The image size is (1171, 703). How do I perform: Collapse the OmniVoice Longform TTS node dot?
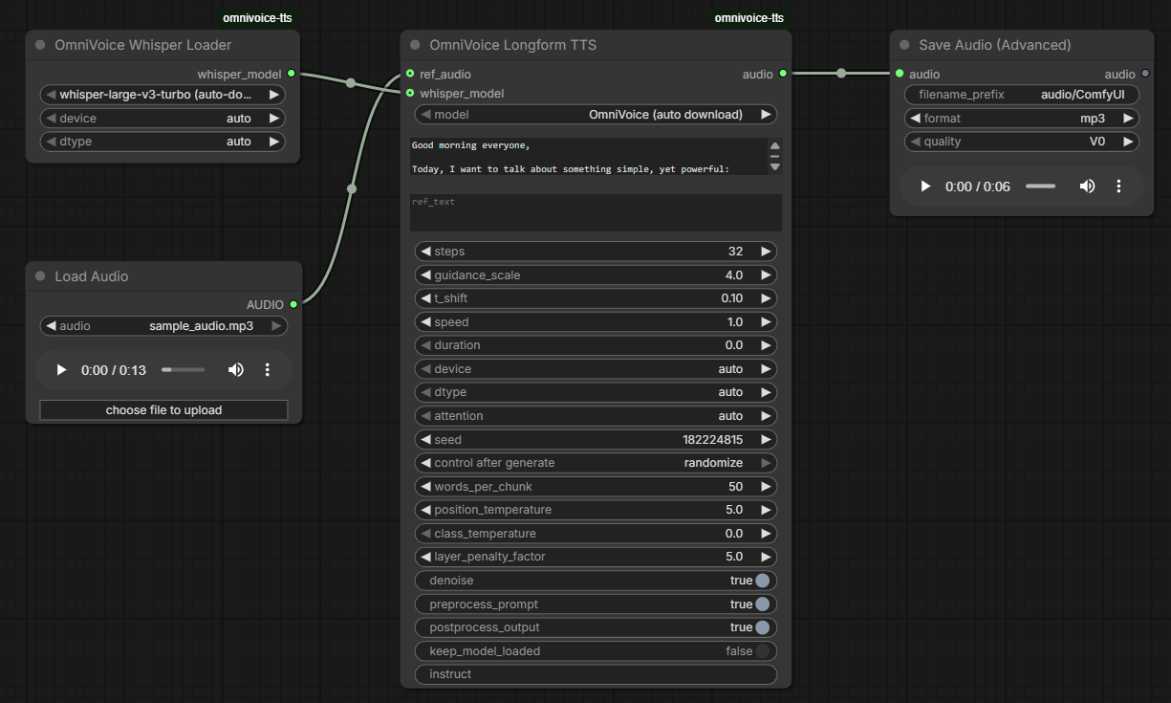click(415, 45)
